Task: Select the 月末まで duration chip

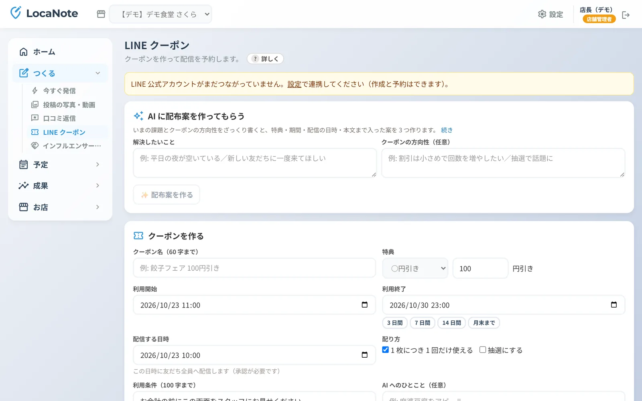Action: 484,323
